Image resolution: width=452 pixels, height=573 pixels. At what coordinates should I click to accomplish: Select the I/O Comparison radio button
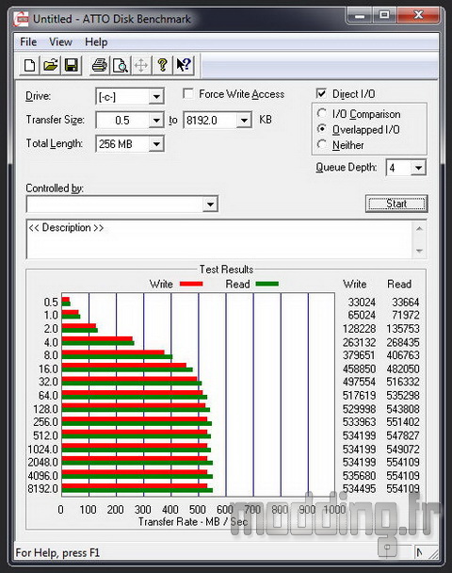(322, 114)
